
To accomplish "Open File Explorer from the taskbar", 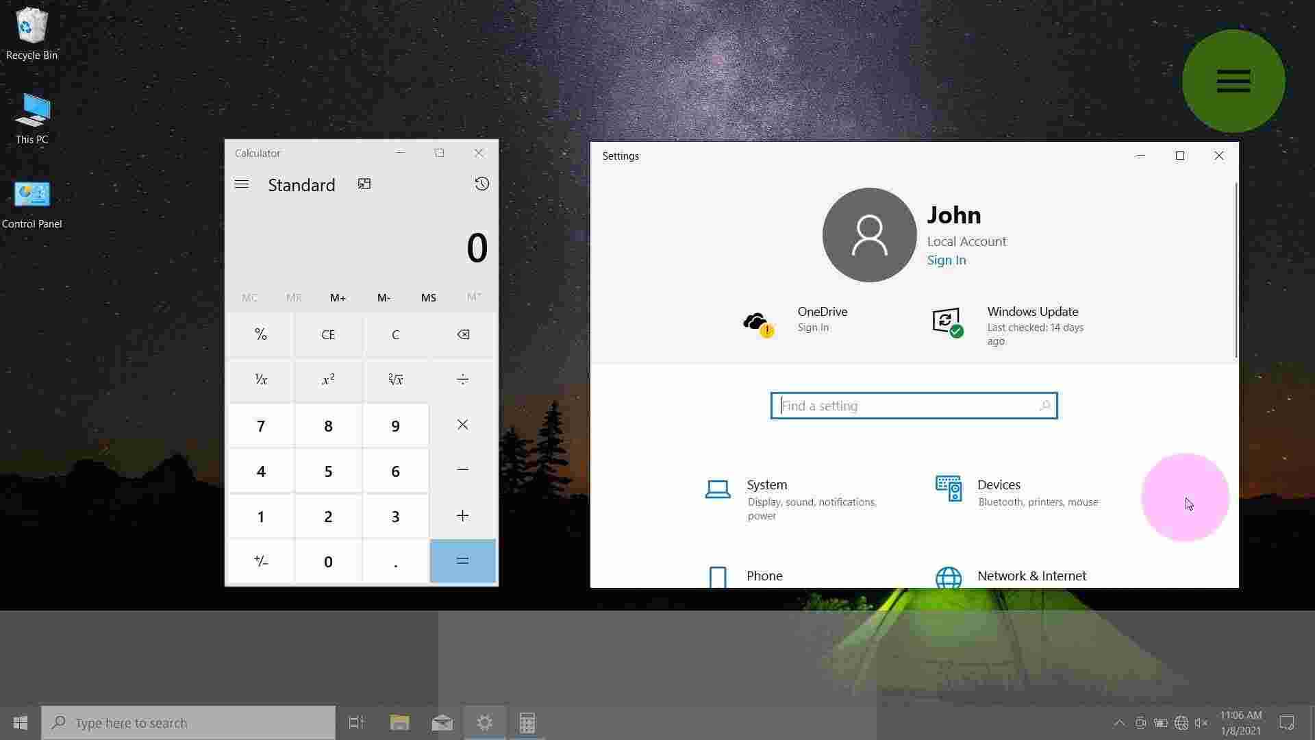I will (x=399, y=722).
